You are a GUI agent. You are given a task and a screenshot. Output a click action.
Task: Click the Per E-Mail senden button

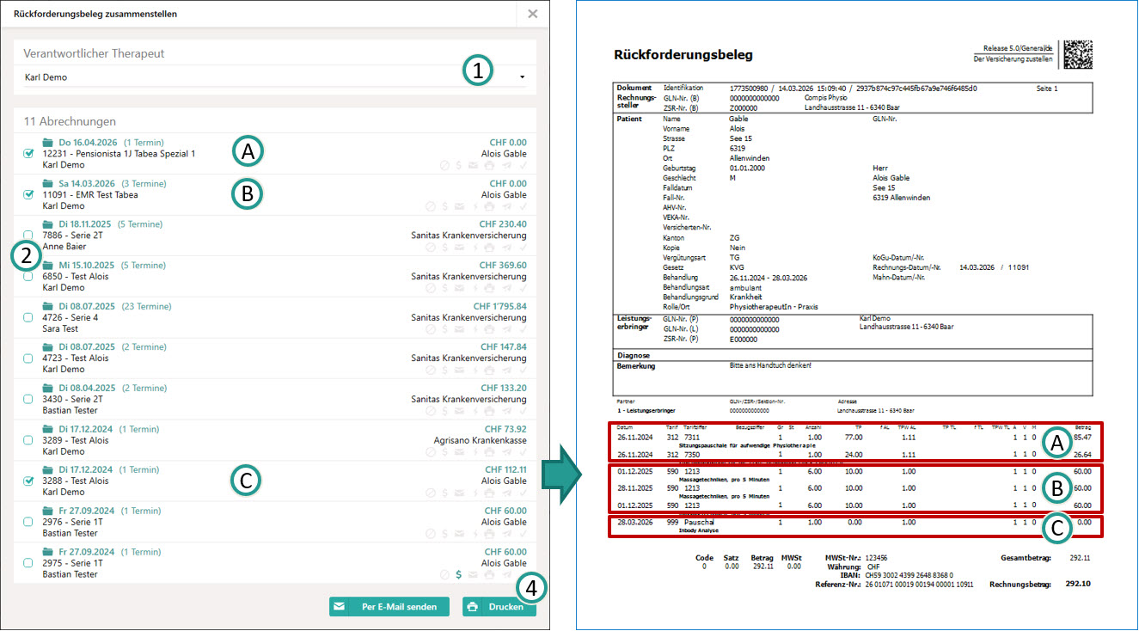[x=389, y=607]
